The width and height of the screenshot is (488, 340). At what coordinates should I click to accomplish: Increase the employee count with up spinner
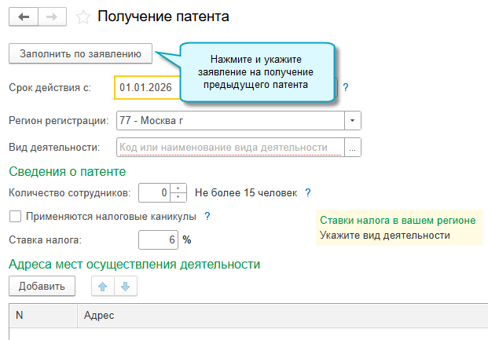(x=180, y=188)
